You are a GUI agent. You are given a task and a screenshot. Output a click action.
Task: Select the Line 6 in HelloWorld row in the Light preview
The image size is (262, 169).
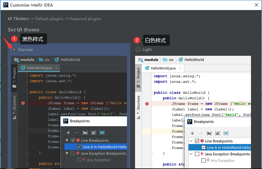tap(220, 147)
